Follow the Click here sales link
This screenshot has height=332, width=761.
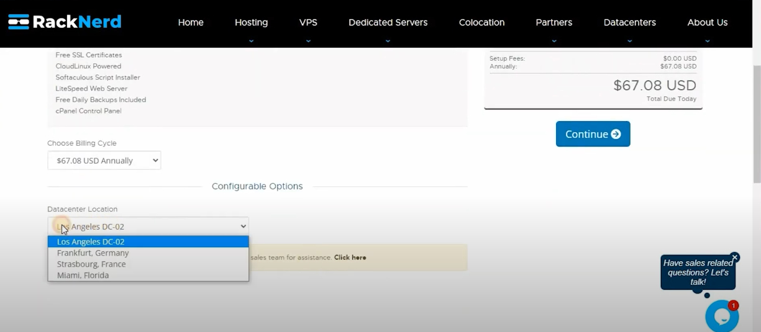(350, 258)
